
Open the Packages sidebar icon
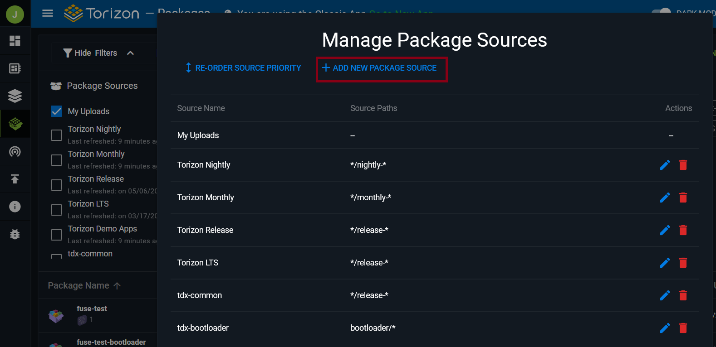[x=15, y=124]
